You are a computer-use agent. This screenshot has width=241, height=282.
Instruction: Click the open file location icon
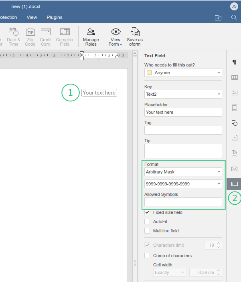click(x=218, y=18)
